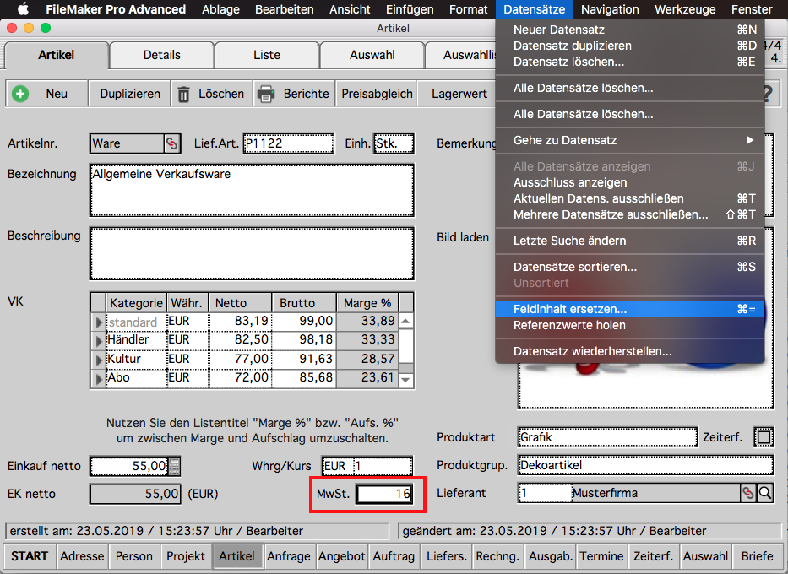The width and height of the screenshot is (788, 574).
Task: Click the row arrow of the Kultur price row
Action: click(x=99, y=360)
